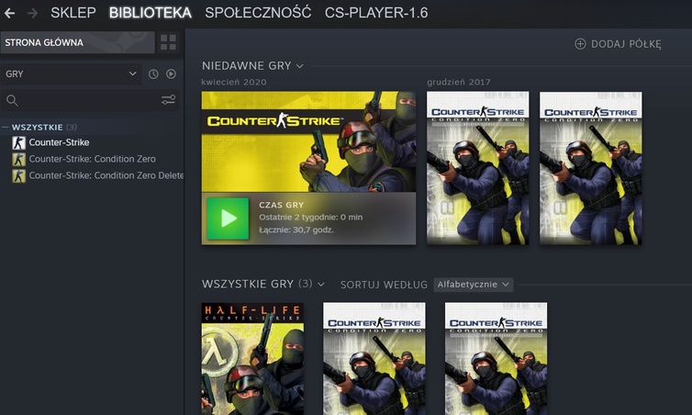The image size is (692, 415).
Task: Click the 'kwiecień 2020' date label
Action: tap(234, 82)
